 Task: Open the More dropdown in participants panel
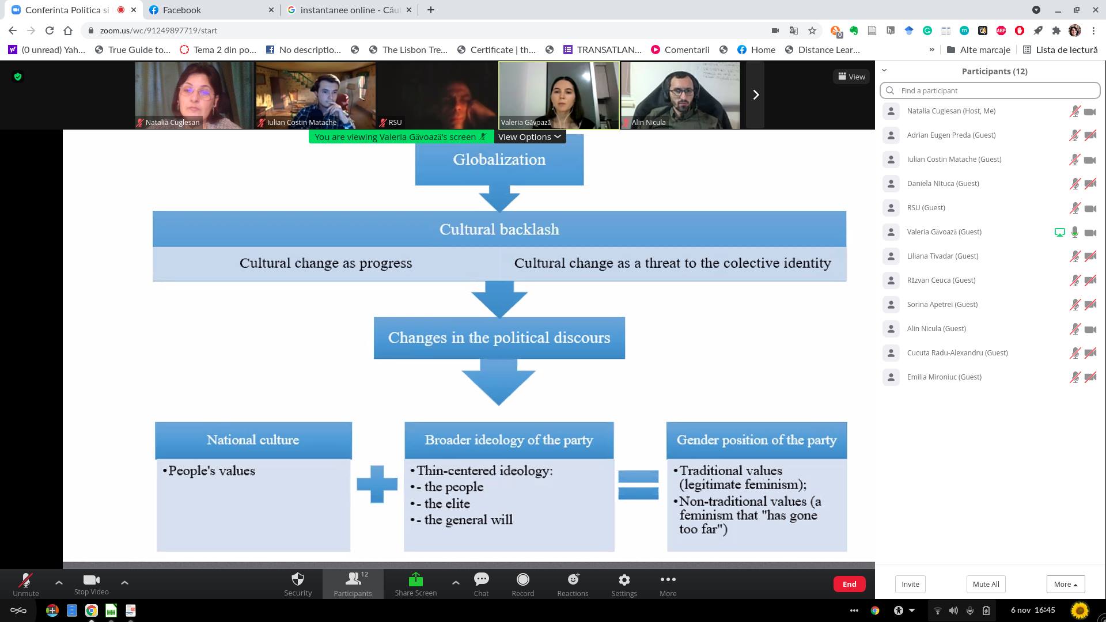tap(1065, 584)
